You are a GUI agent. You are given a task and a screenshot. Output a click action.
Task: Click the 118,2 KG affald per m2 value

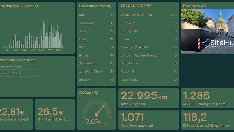click(195, 117)
